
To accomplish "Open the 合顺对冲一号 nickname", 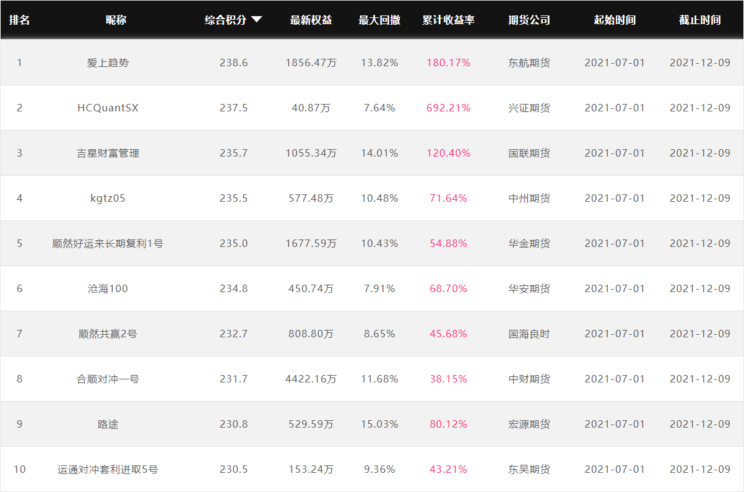I will 108,379.
